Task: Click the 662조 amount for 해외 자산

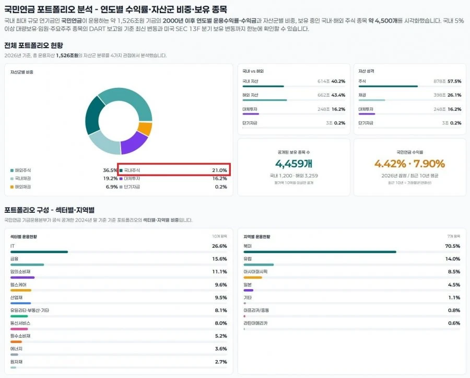Action: (x=323, y=95)
